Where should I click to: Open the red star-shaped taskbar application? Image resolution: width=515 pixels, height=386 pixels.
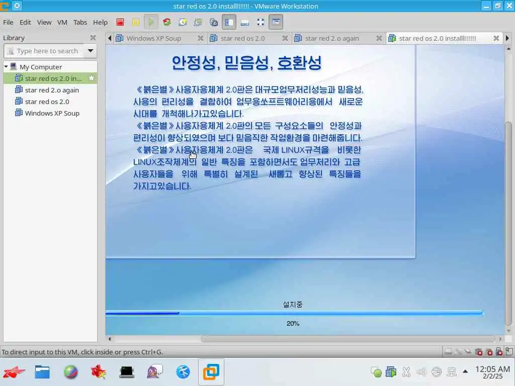click(99, 372)
